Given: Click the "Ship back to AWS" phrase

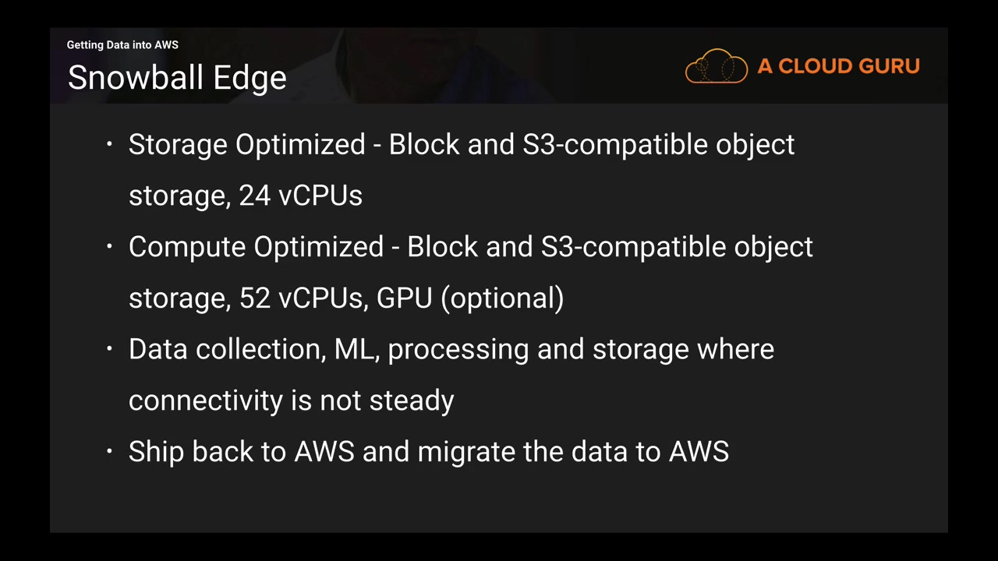Looking at the screenshot, I should [241, 452].
